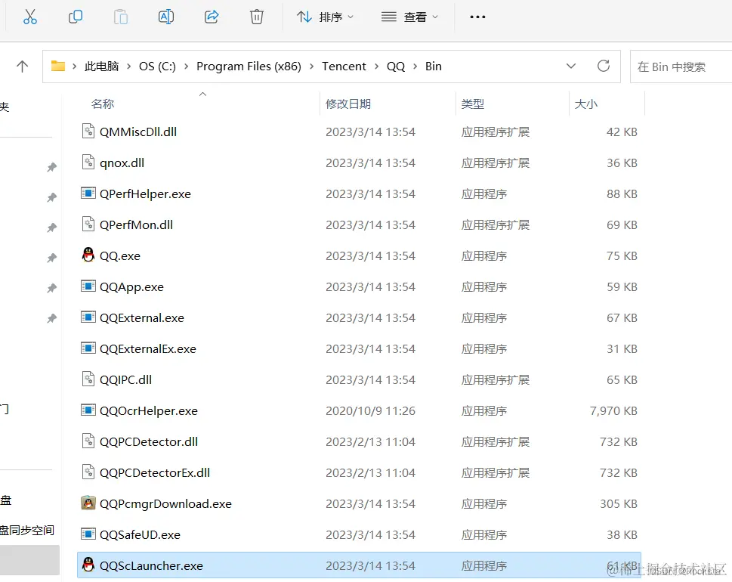
Task: Select file QQExternal.exe
Action: 142,317
